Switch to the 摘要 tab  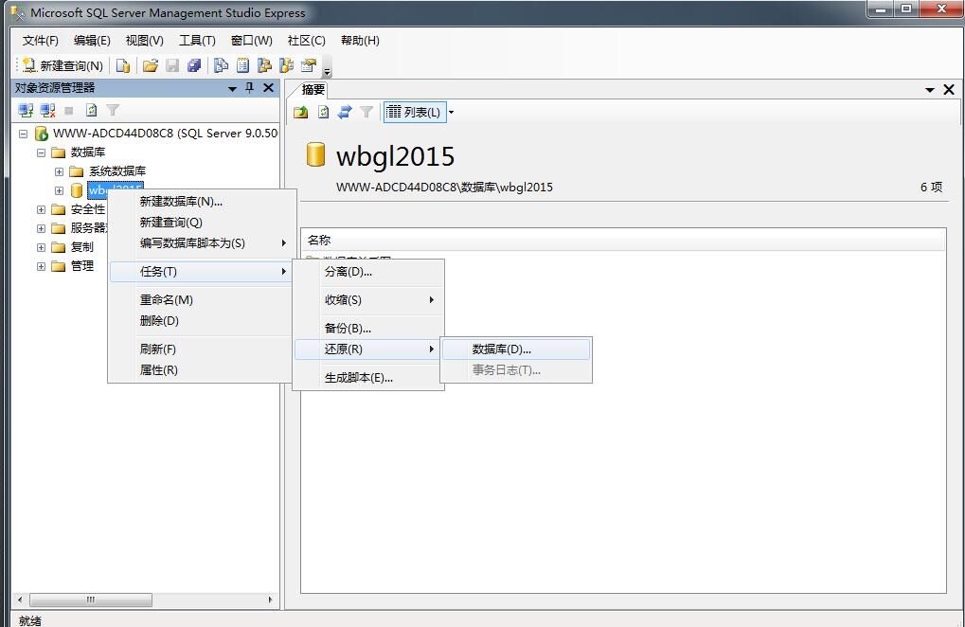pyautogui.click(x=313, y=90)
